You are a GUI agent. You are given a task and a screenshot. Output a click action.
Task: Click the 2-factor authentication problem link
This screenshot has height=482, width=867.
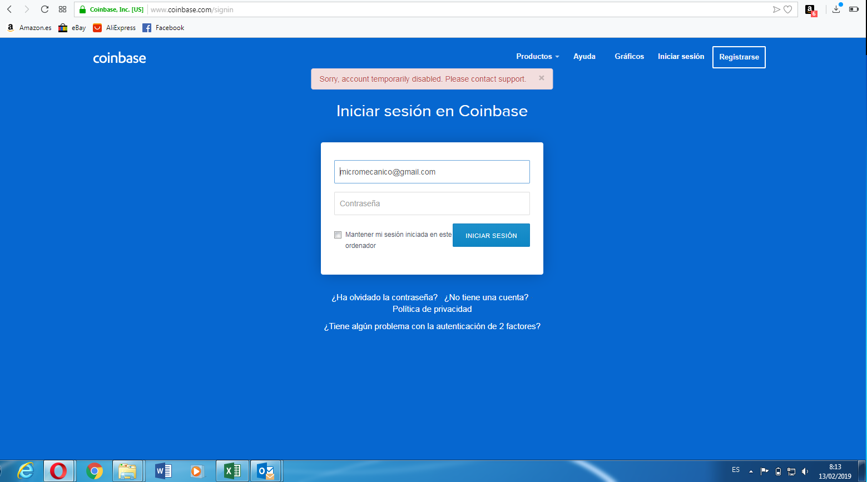pyautogui.click(x=432, y=326)
